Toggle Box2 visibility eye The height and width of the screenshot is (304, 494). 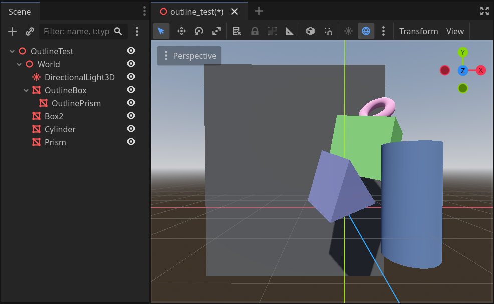point(131,116)
